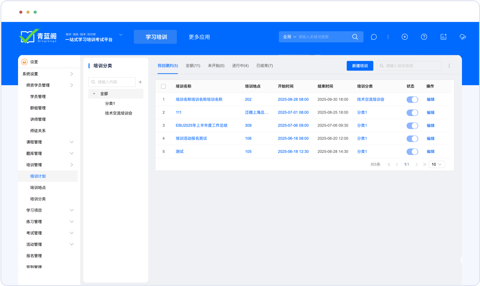Click the magnifier icon in global search
Image resolution: width=480 pixels, height=286 pixels.
coord(355,37)
